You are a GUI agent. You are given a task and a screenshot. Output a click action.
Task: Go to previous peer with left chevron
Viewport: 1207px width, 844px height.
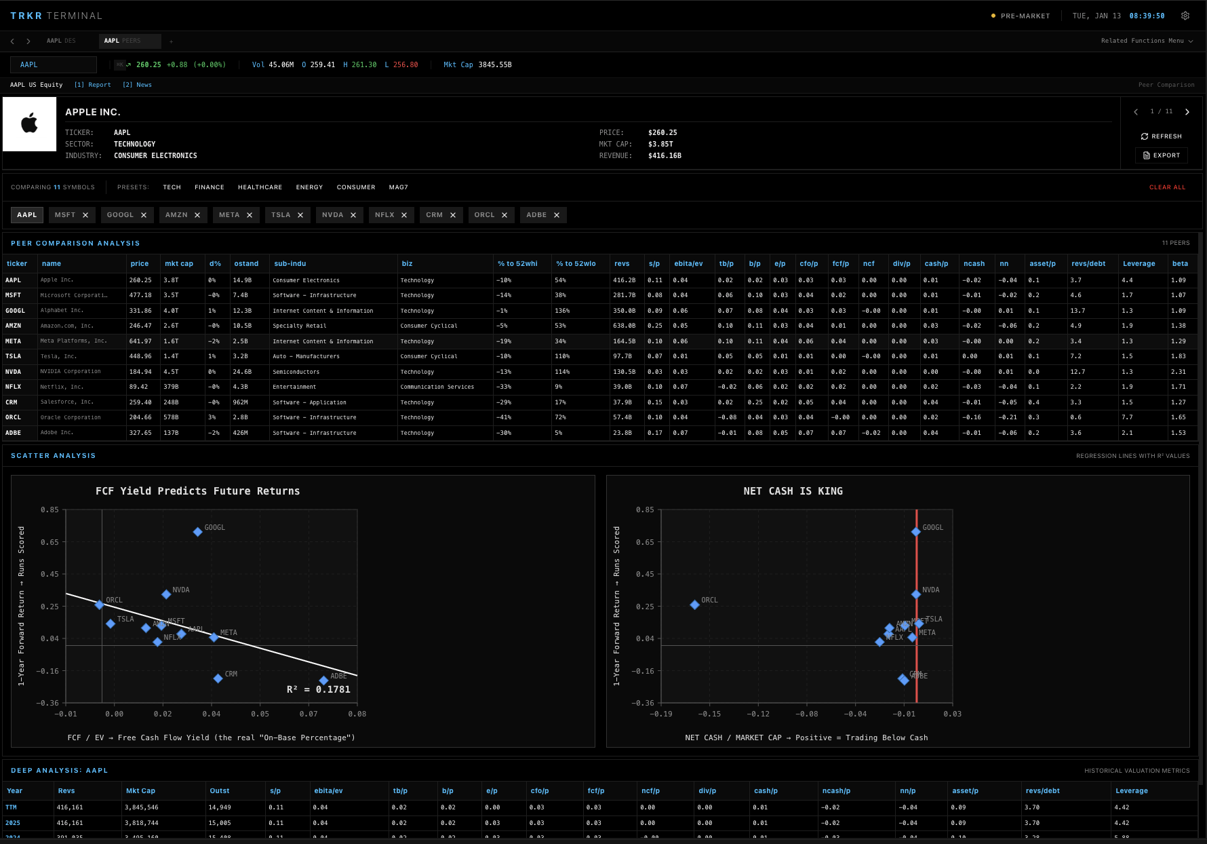tap(1136, 112)
